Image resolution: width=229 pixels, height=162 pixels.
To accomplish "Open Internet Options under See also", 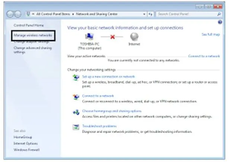I will (x=26, y=143).
